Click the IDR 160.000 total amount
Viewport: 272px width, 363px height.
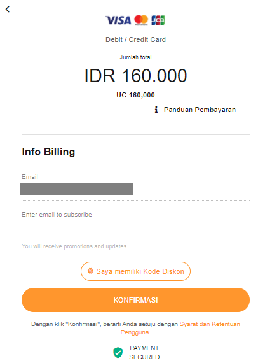pos(135,76)
